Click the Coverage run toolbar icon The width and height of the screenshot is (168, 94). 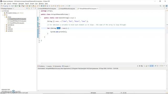(x=19, y=6)
